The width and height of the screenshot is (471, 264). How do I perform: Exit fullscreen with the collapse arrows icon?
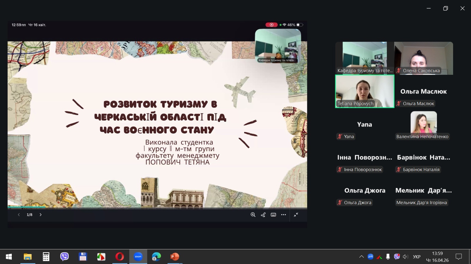(x=296, y=215)
